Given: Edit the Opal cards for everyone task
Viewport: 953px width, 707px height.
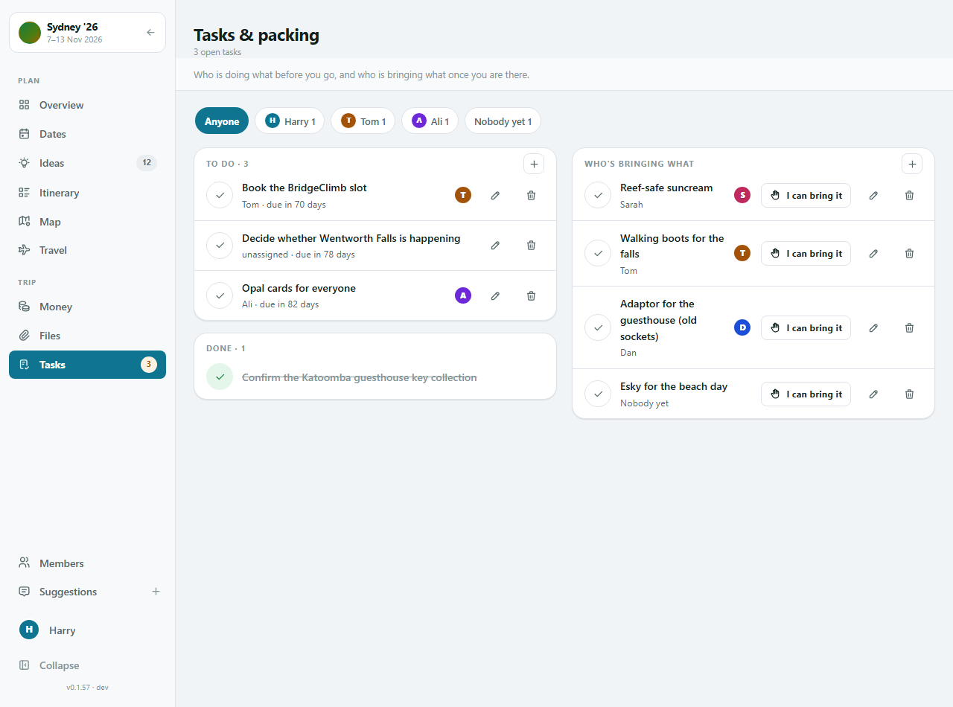Looking at the screenshot, I should pos(495,296).
